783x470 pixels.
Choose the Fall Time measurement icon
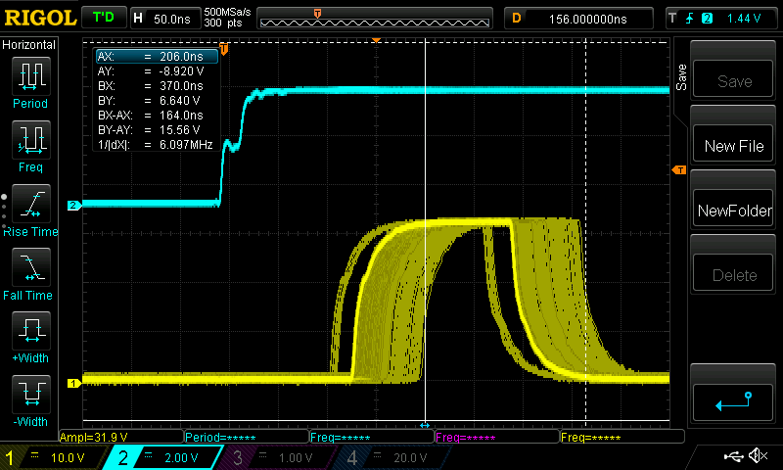click(29, 265)
